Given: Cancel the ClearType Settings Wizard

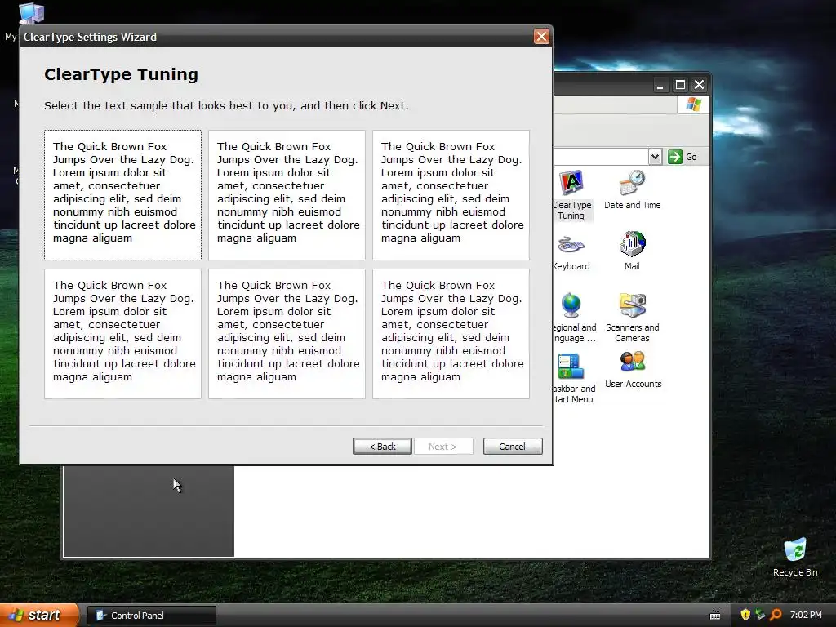Looking at the screenshot, I should [513, 447].
